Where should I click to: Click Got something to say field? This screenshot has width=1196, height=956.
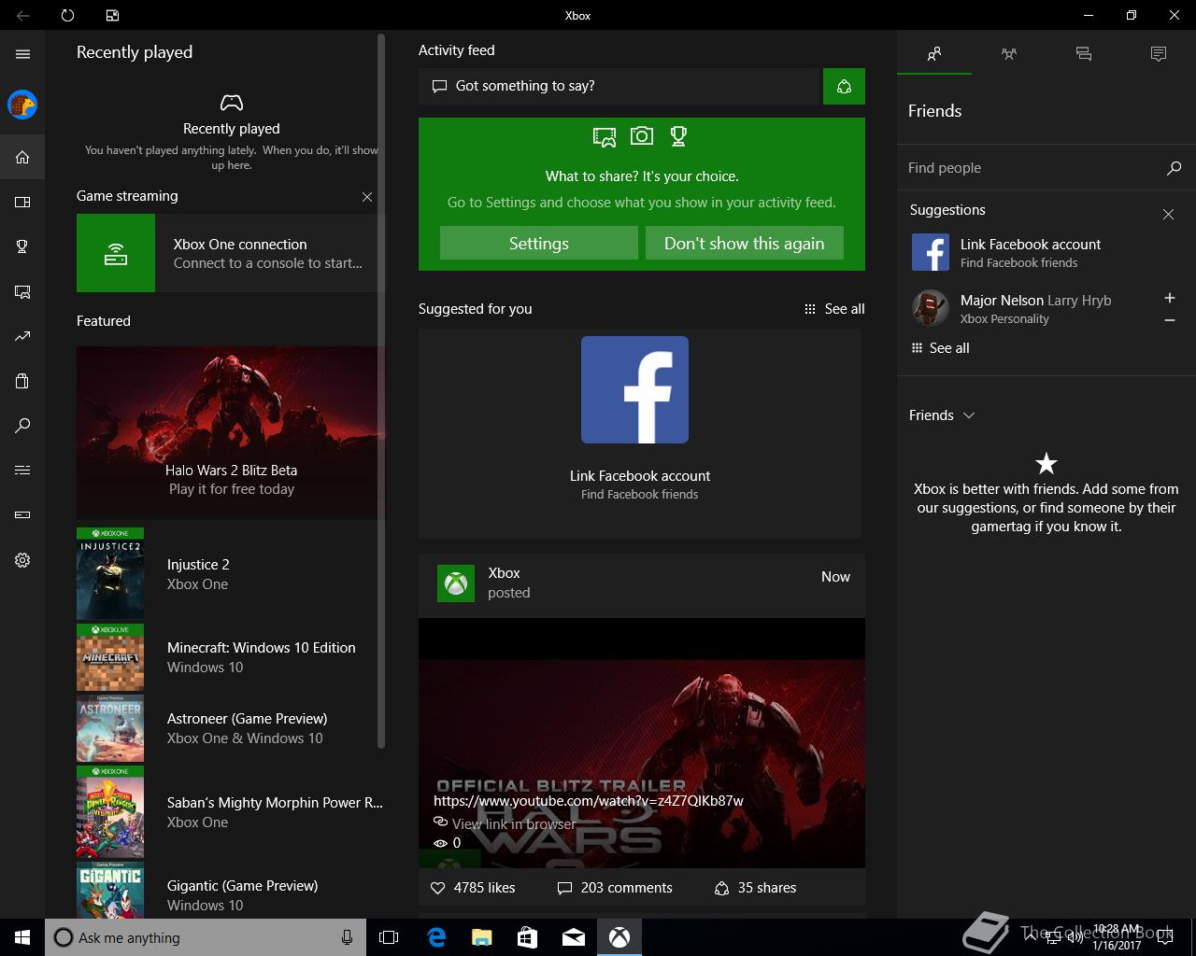[619, 86]
